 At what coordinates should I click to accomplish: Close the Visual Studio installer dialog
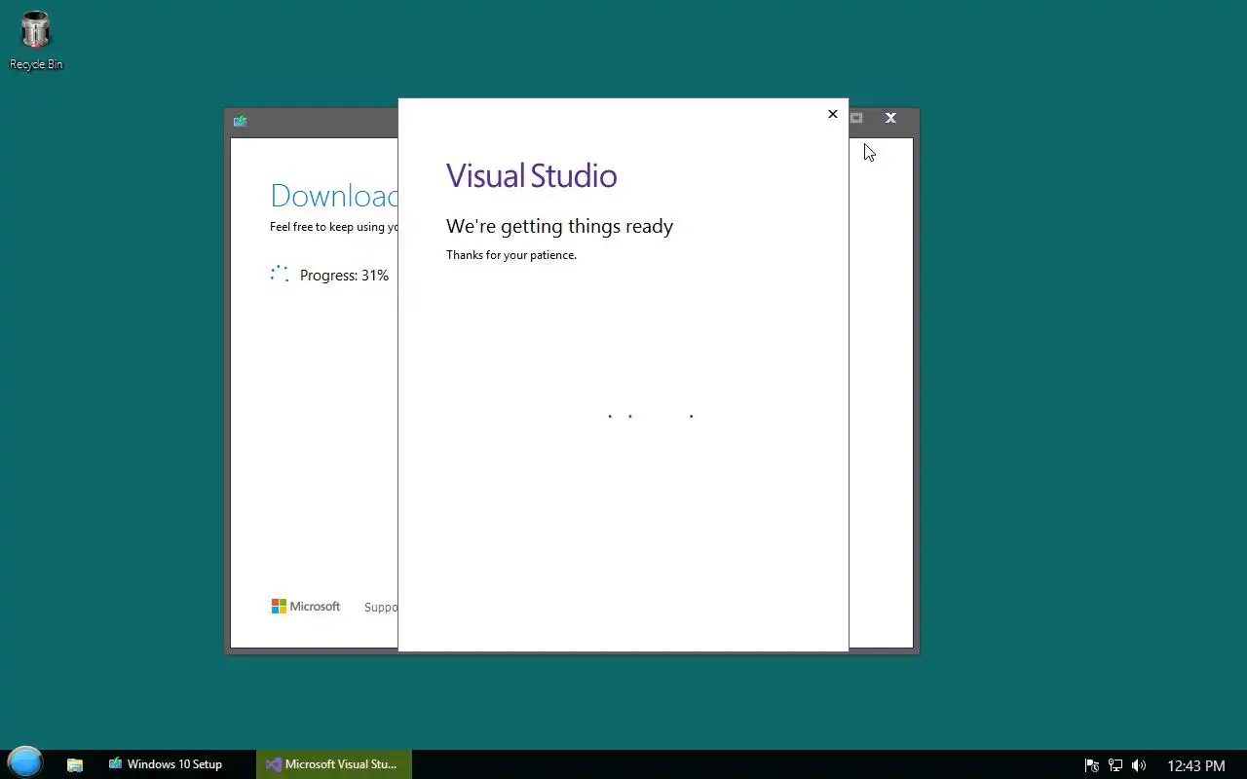(x=832, y=114)
